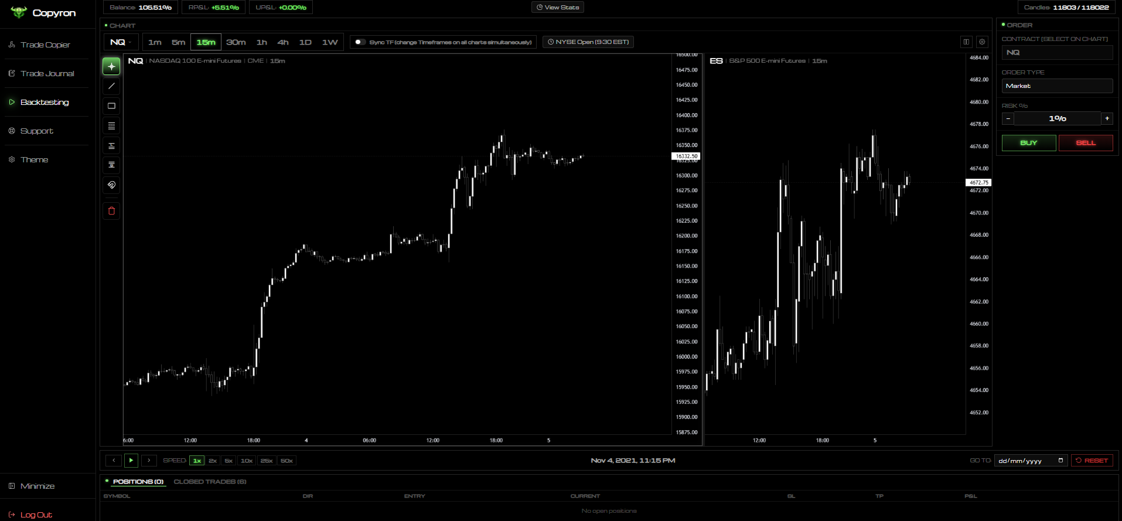Open Theme settings in sidebar
Image resolution: width=1122 pixels, height=521 pixels.
pos(34,159)
